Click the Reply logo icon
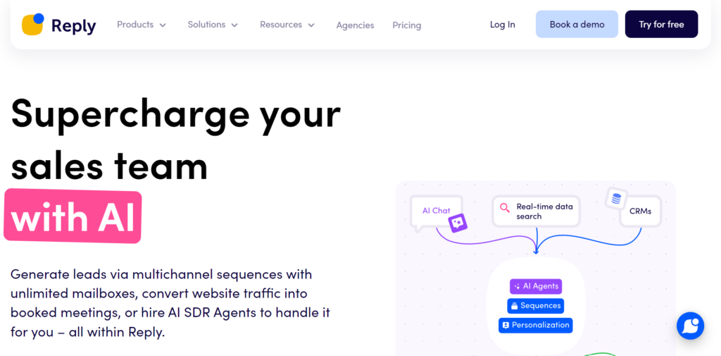721x356 pixels. (x=32, y=24)
